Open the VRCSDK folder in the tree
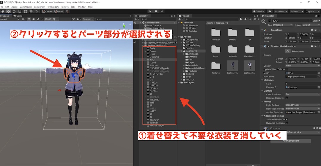The height and width of the screenshot is (166, 321). pos(190,80)
